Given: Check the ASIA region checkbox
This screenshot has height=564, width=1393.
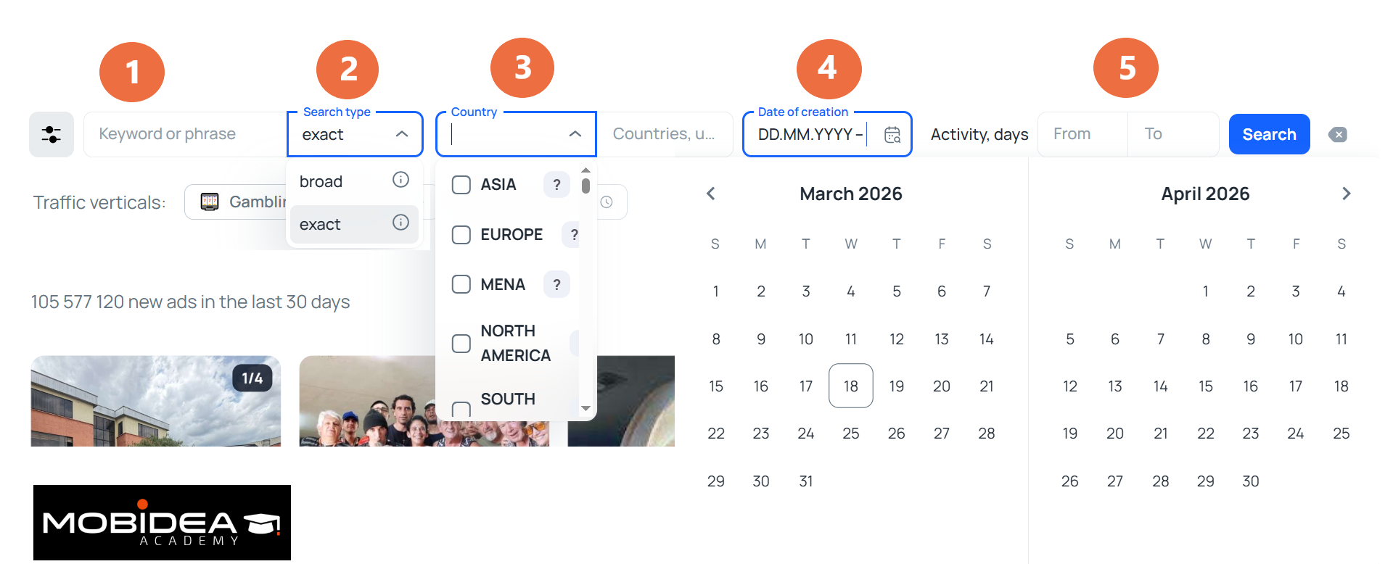Looking at the screenshot, I should pyautogui.click(x=461, y=185).
